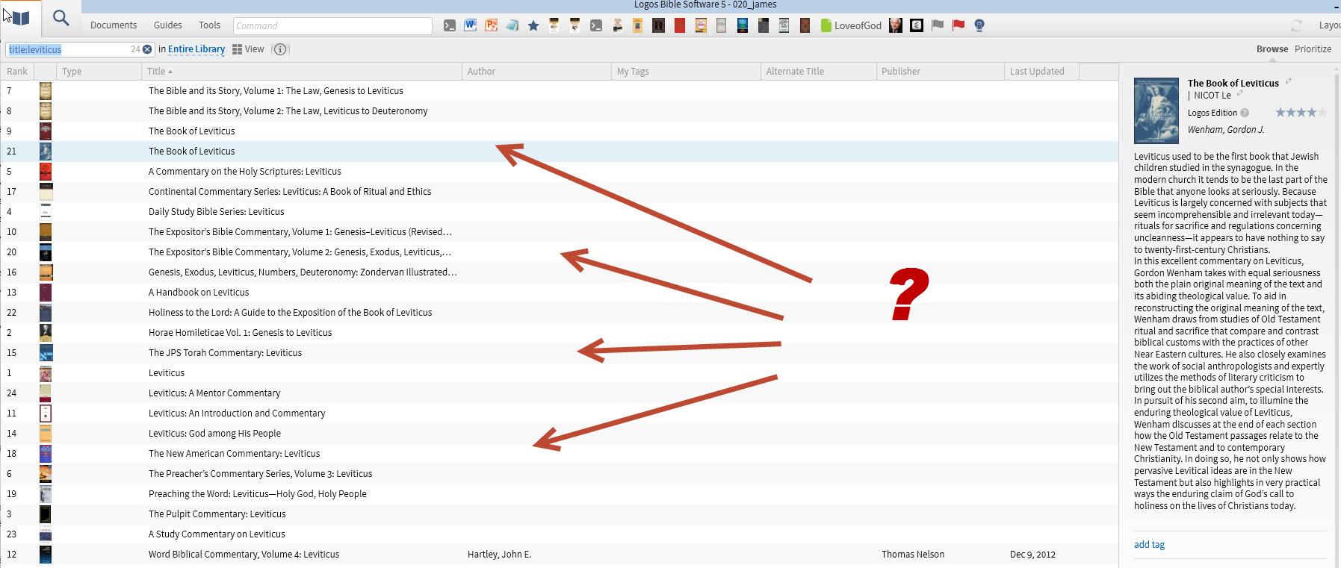Click cover thumbnail of Preaching the Word row
The width and height of the screenshot is (1341, 568).
click(46, 494)
